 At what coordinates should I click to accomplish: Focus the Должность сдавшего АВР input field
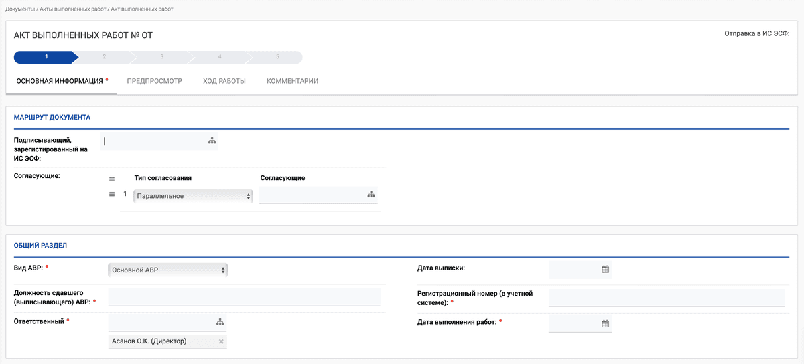pos(244,297)
